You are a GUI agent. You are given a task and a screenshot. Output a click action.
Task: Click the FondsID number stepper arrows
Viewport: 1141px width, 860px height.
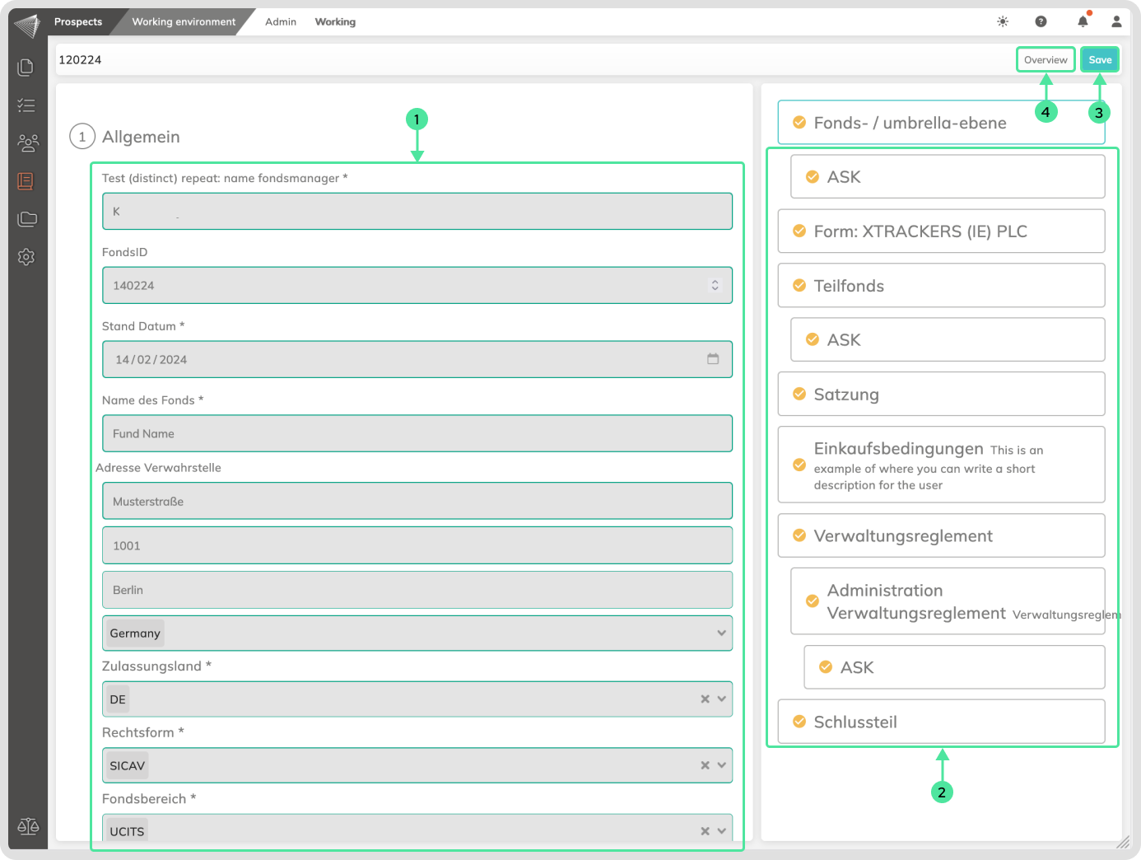(715, 285)
